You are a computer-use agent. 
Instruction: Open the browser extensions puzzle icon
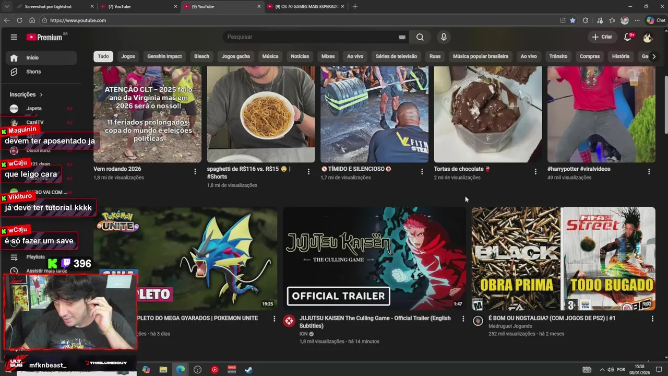(x=585, y=20)
